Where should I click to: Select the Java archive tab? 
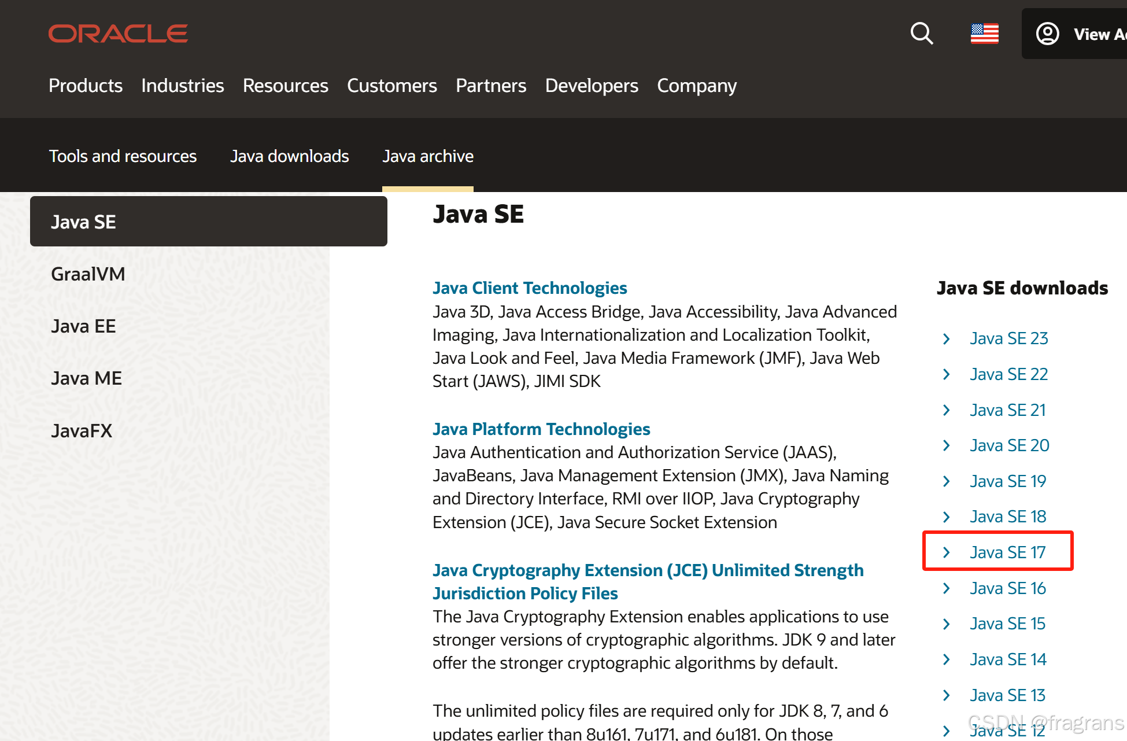click(427, 156)
